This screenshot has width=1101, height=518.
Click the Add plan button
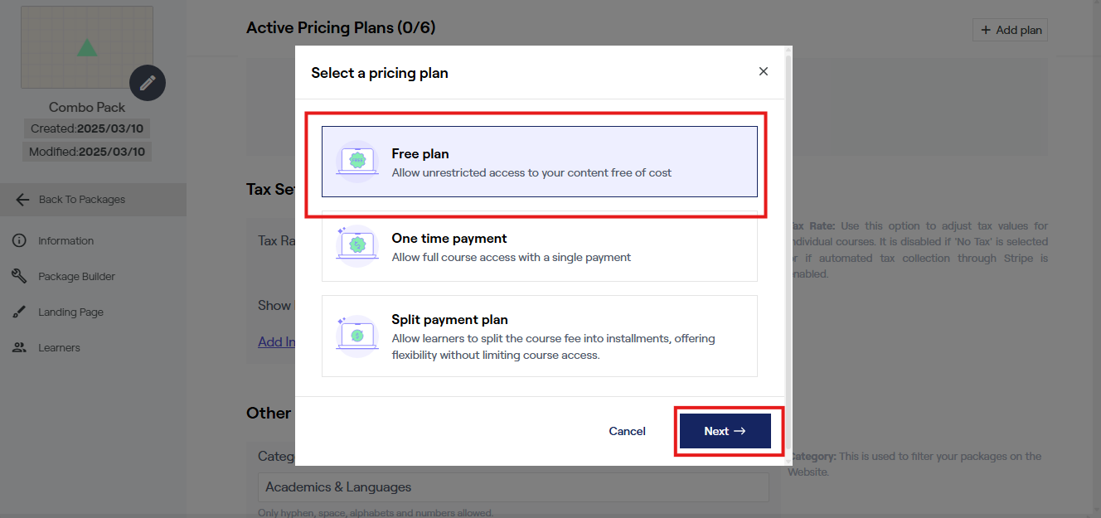pos(1010,31)
